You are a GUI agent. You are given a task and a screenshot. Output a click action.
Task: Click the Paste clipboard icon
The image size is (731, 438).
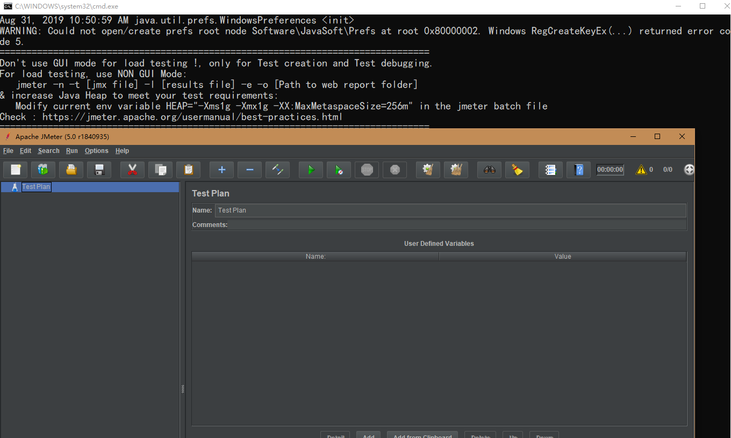[x=188, y=170]
